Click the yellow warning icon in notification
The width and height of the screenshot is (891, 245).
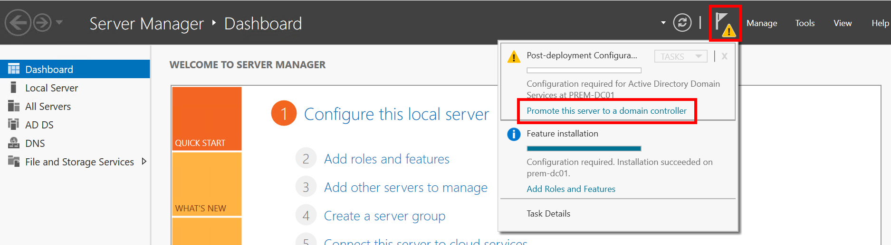(x=514, y=57)
